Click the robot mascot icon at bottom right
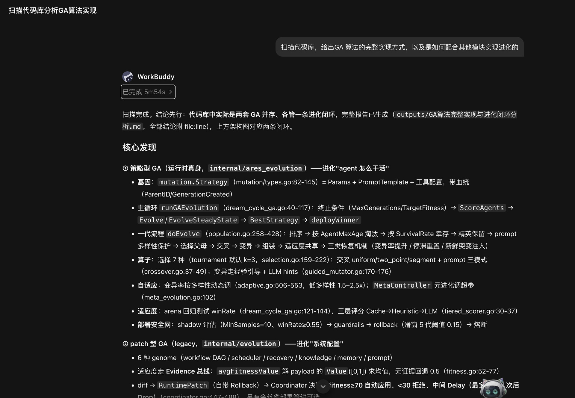This screenshot has height=398, width=575. (x=493, y=388)
